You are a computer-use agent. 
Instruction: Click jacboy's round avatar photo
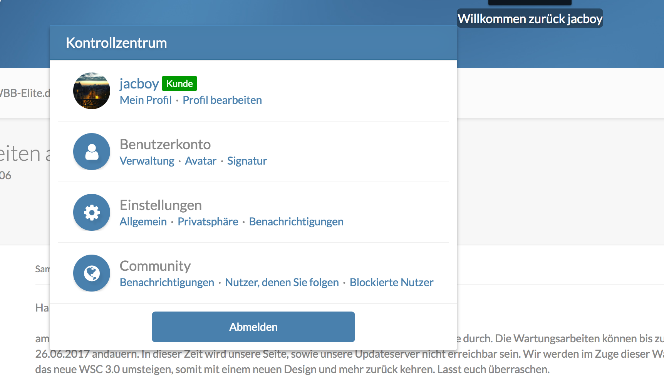pyautogui.click(x=92, y=91)
